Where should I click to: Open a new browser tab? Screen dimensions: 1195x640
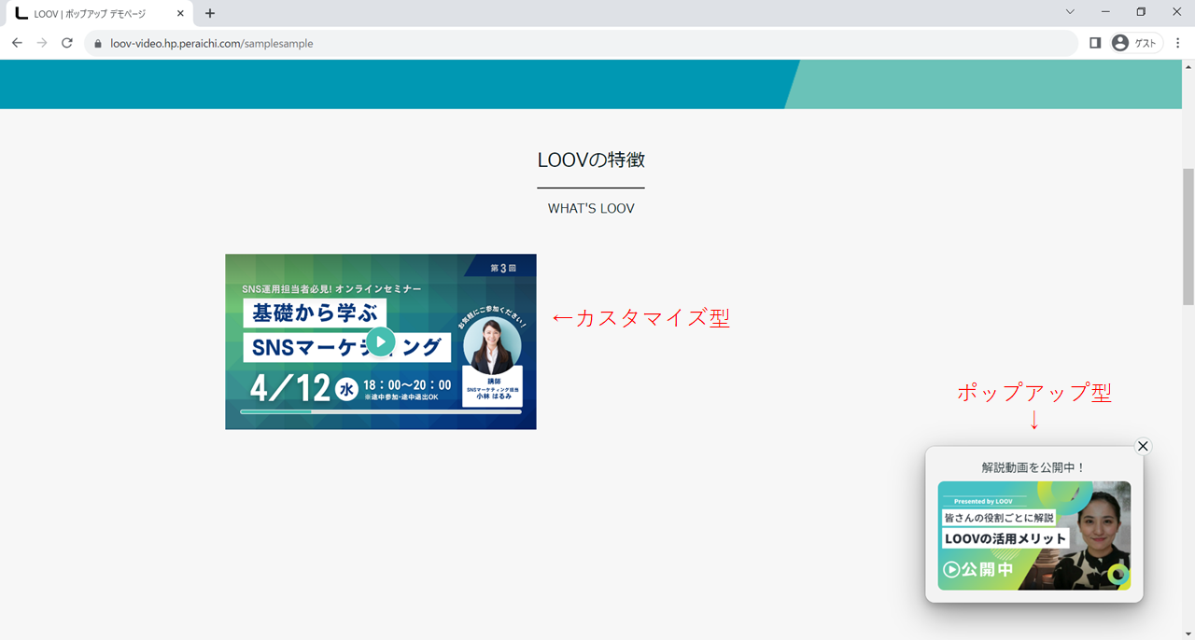[210, 13]
